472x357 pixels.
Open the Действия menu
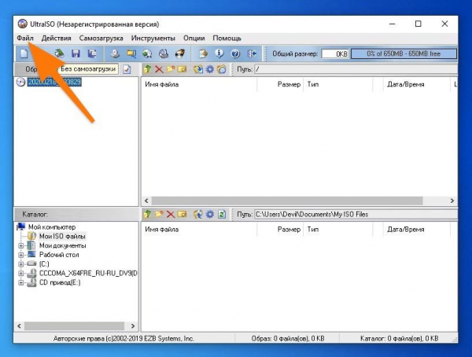point(57,39)
